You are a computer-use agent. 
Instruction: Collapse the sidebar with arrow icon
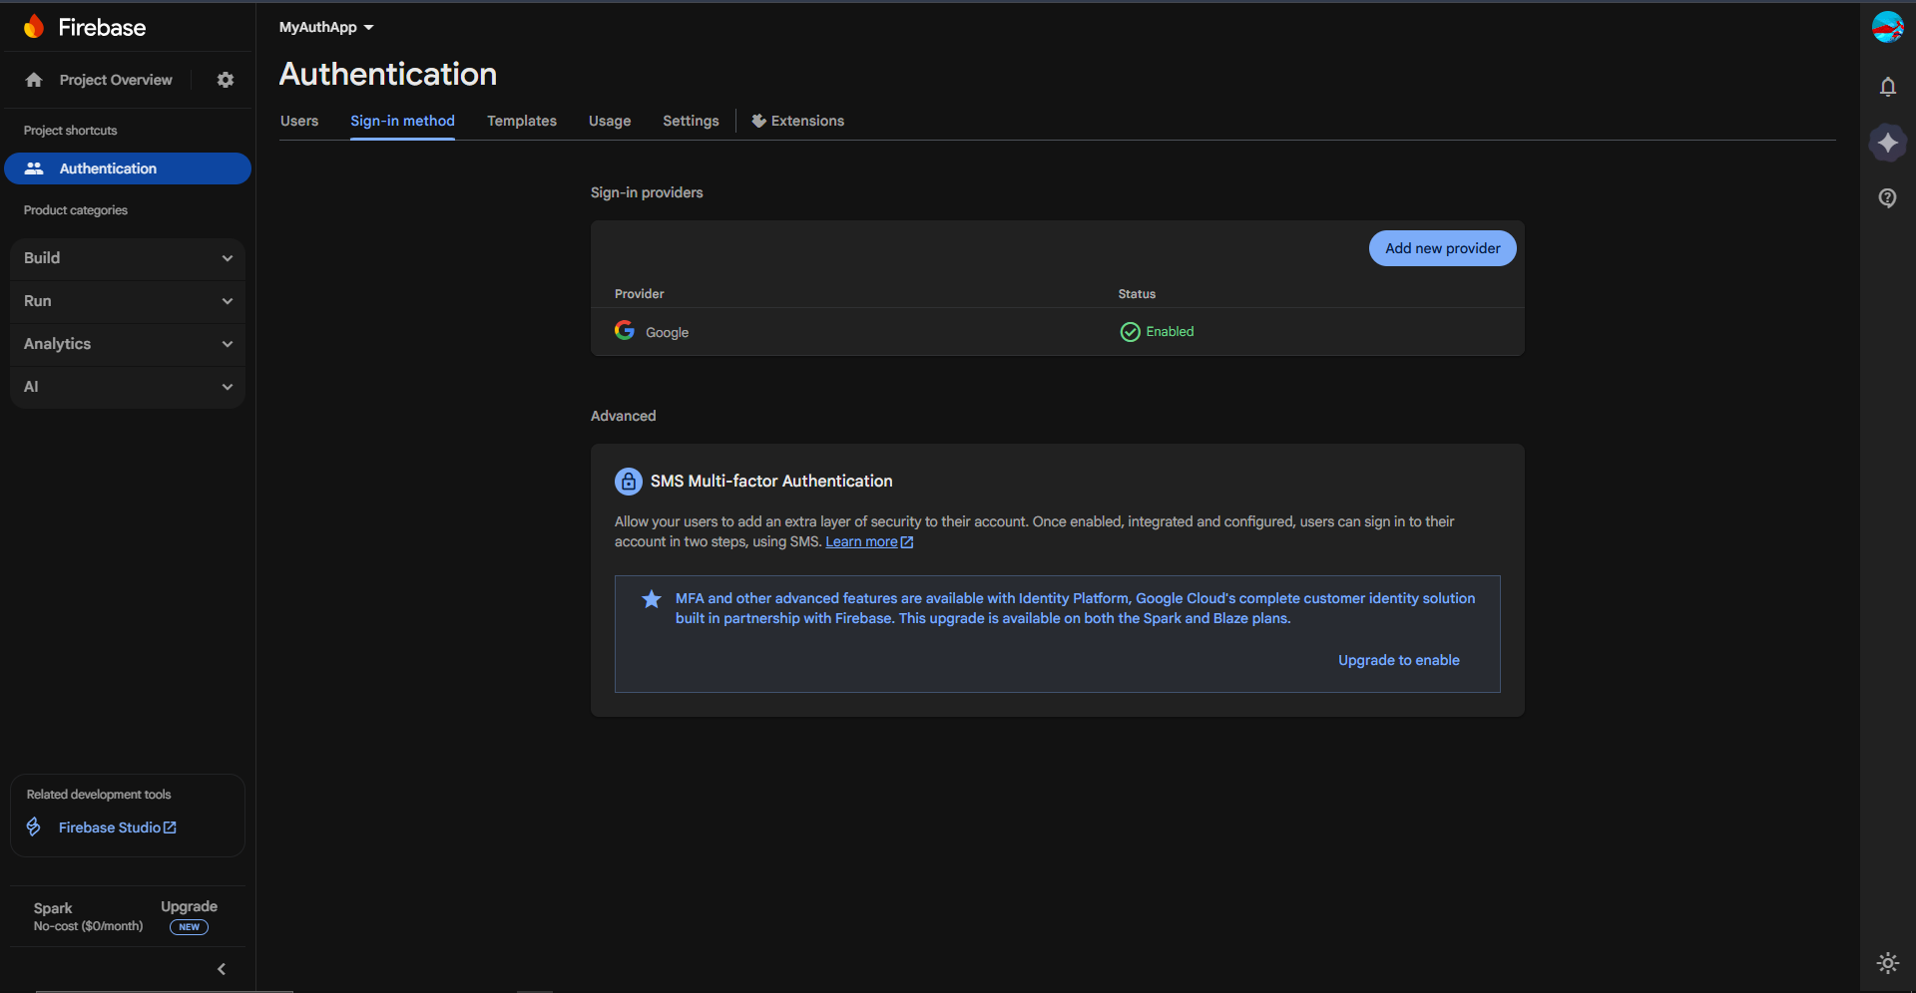[x=222, y=969]
